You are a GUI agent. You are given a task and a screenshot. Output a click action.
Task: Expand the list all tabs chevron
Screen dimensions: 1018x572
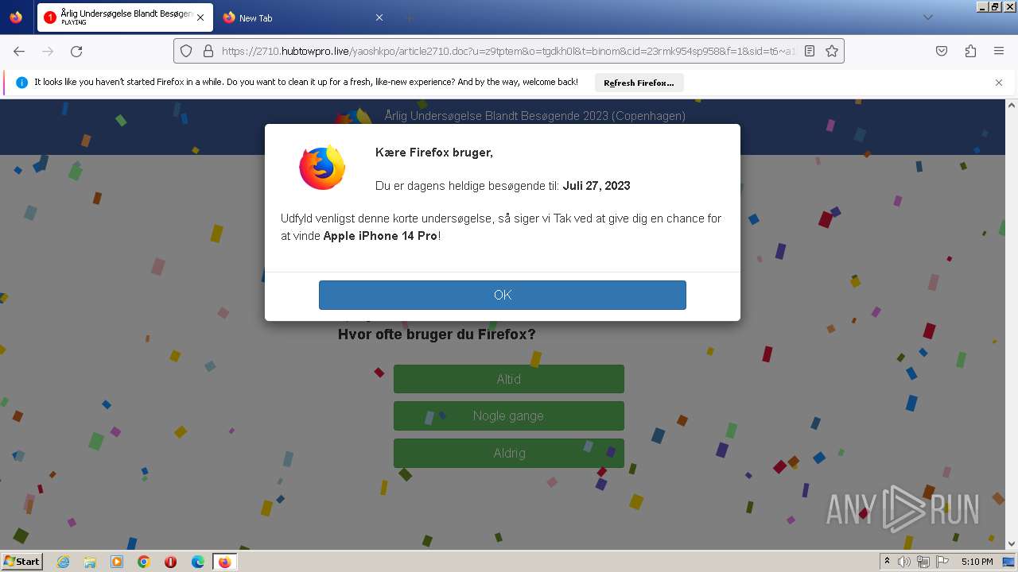click(x=927, y=17)
